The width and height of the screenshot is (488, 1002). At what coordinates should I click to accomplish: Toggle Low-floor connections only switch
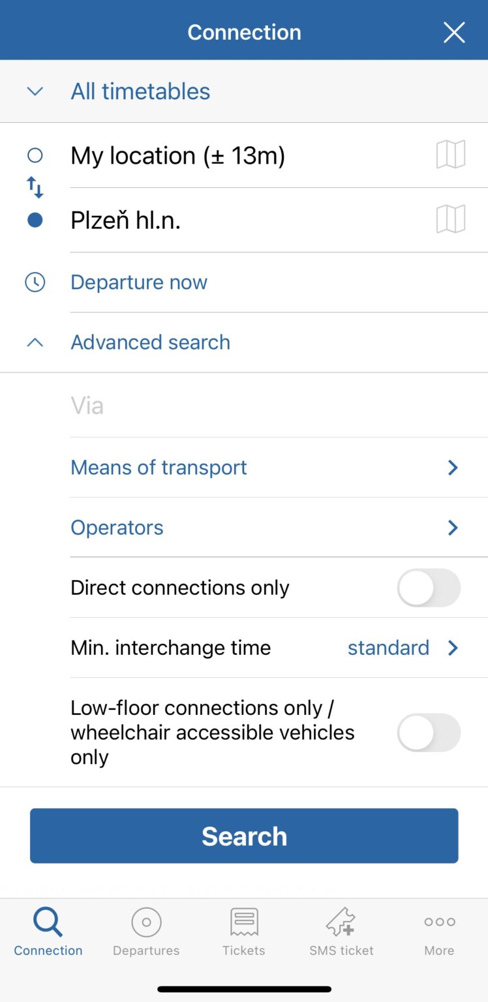tap(429, 733)
